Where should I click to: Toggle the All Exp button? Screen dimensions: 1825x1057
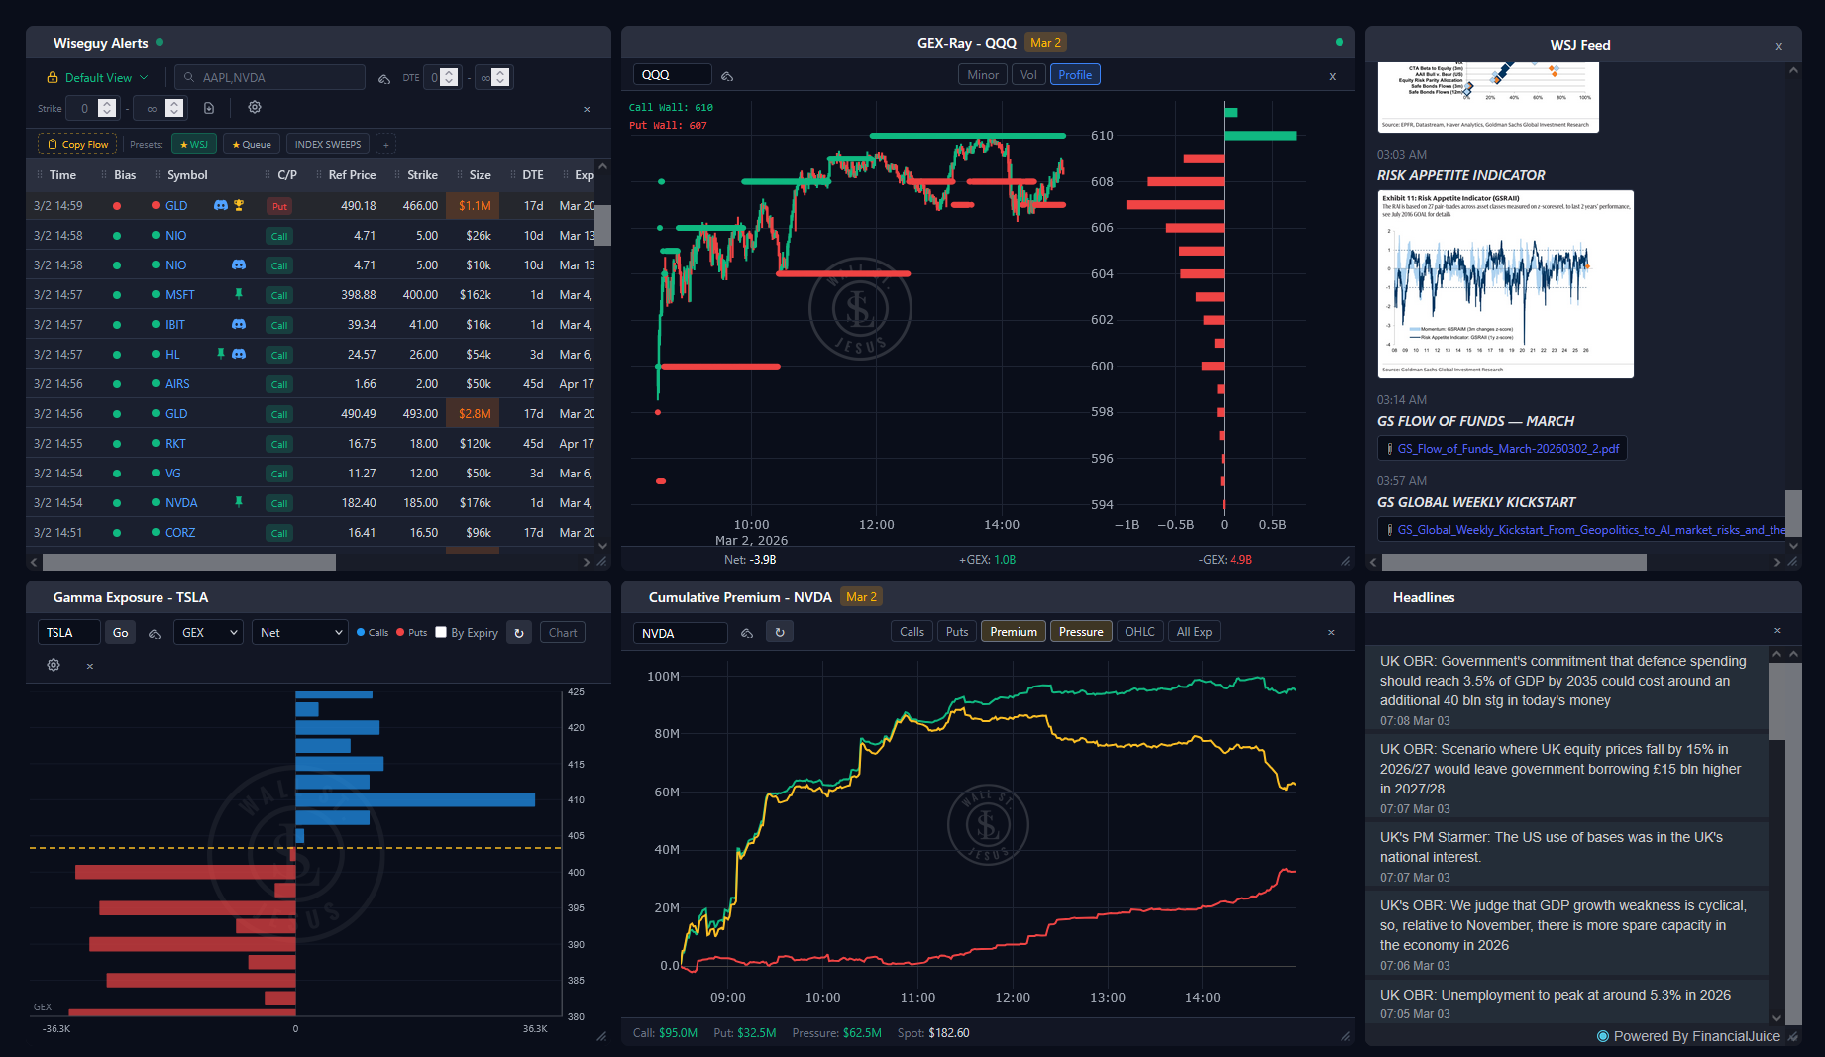[1194, 632]
